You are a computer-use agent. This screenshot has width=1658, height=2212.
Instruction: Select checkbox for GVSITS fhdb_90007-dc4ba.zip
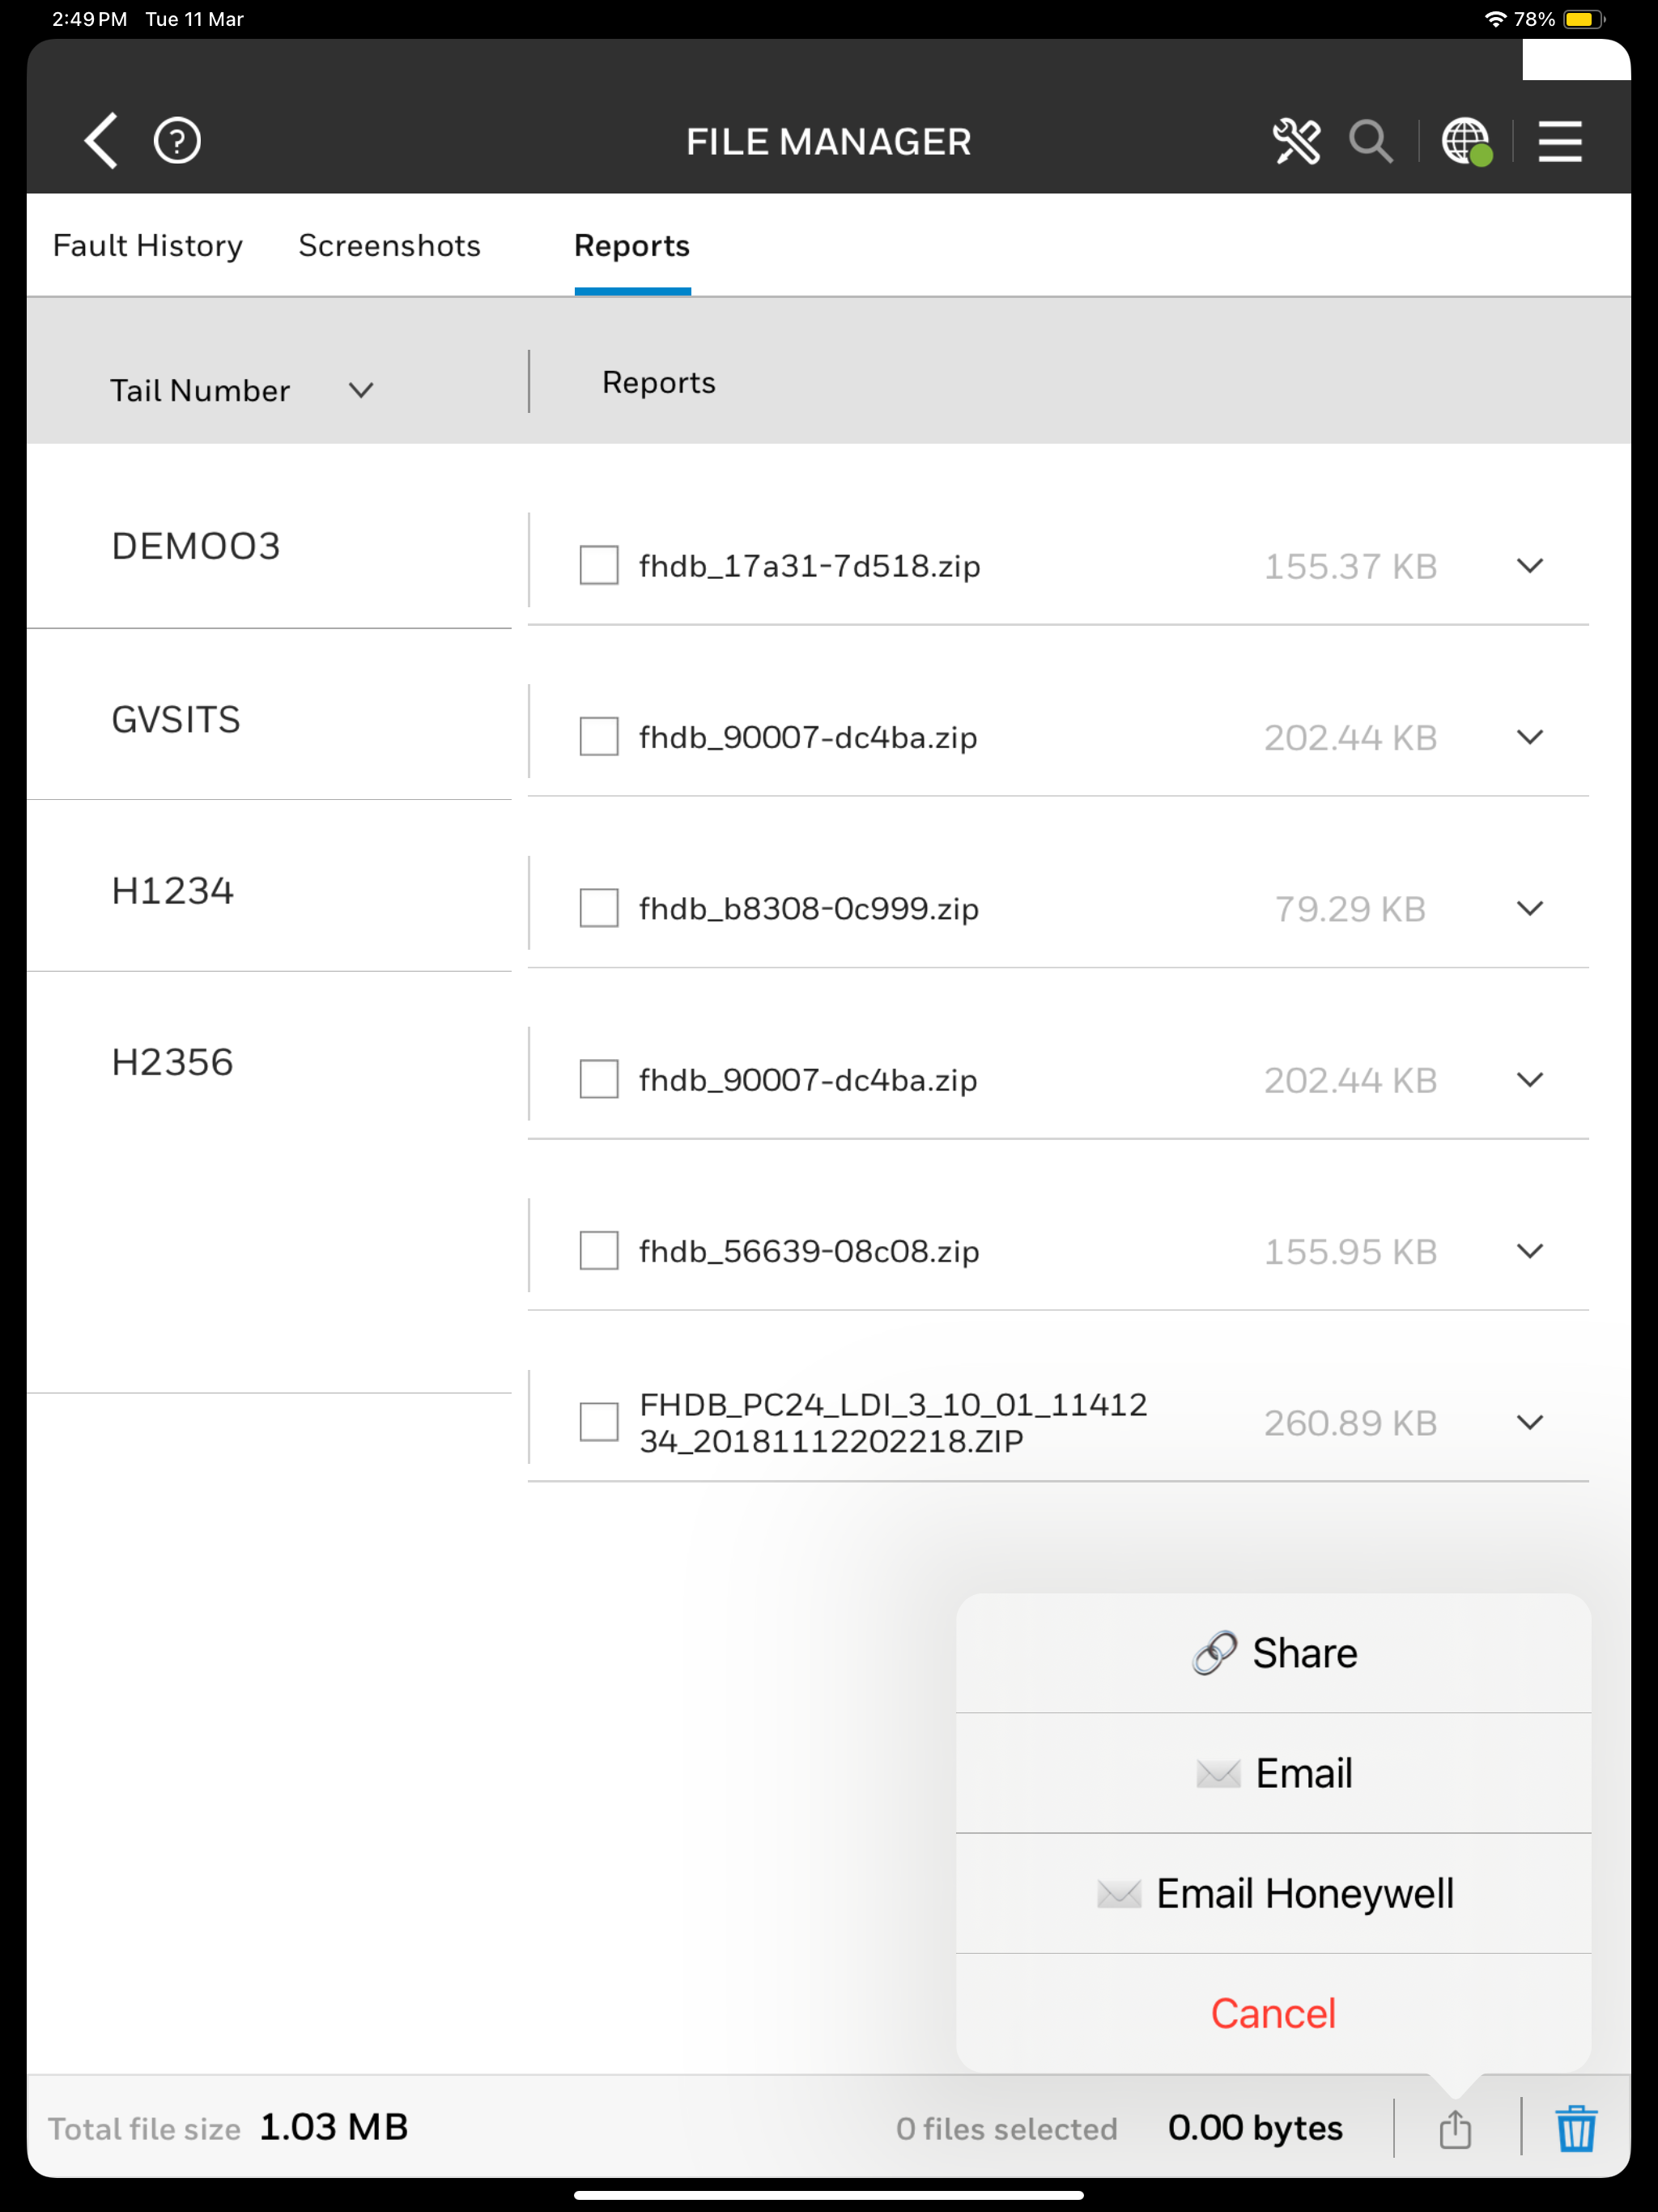click(x=599, y=737)
